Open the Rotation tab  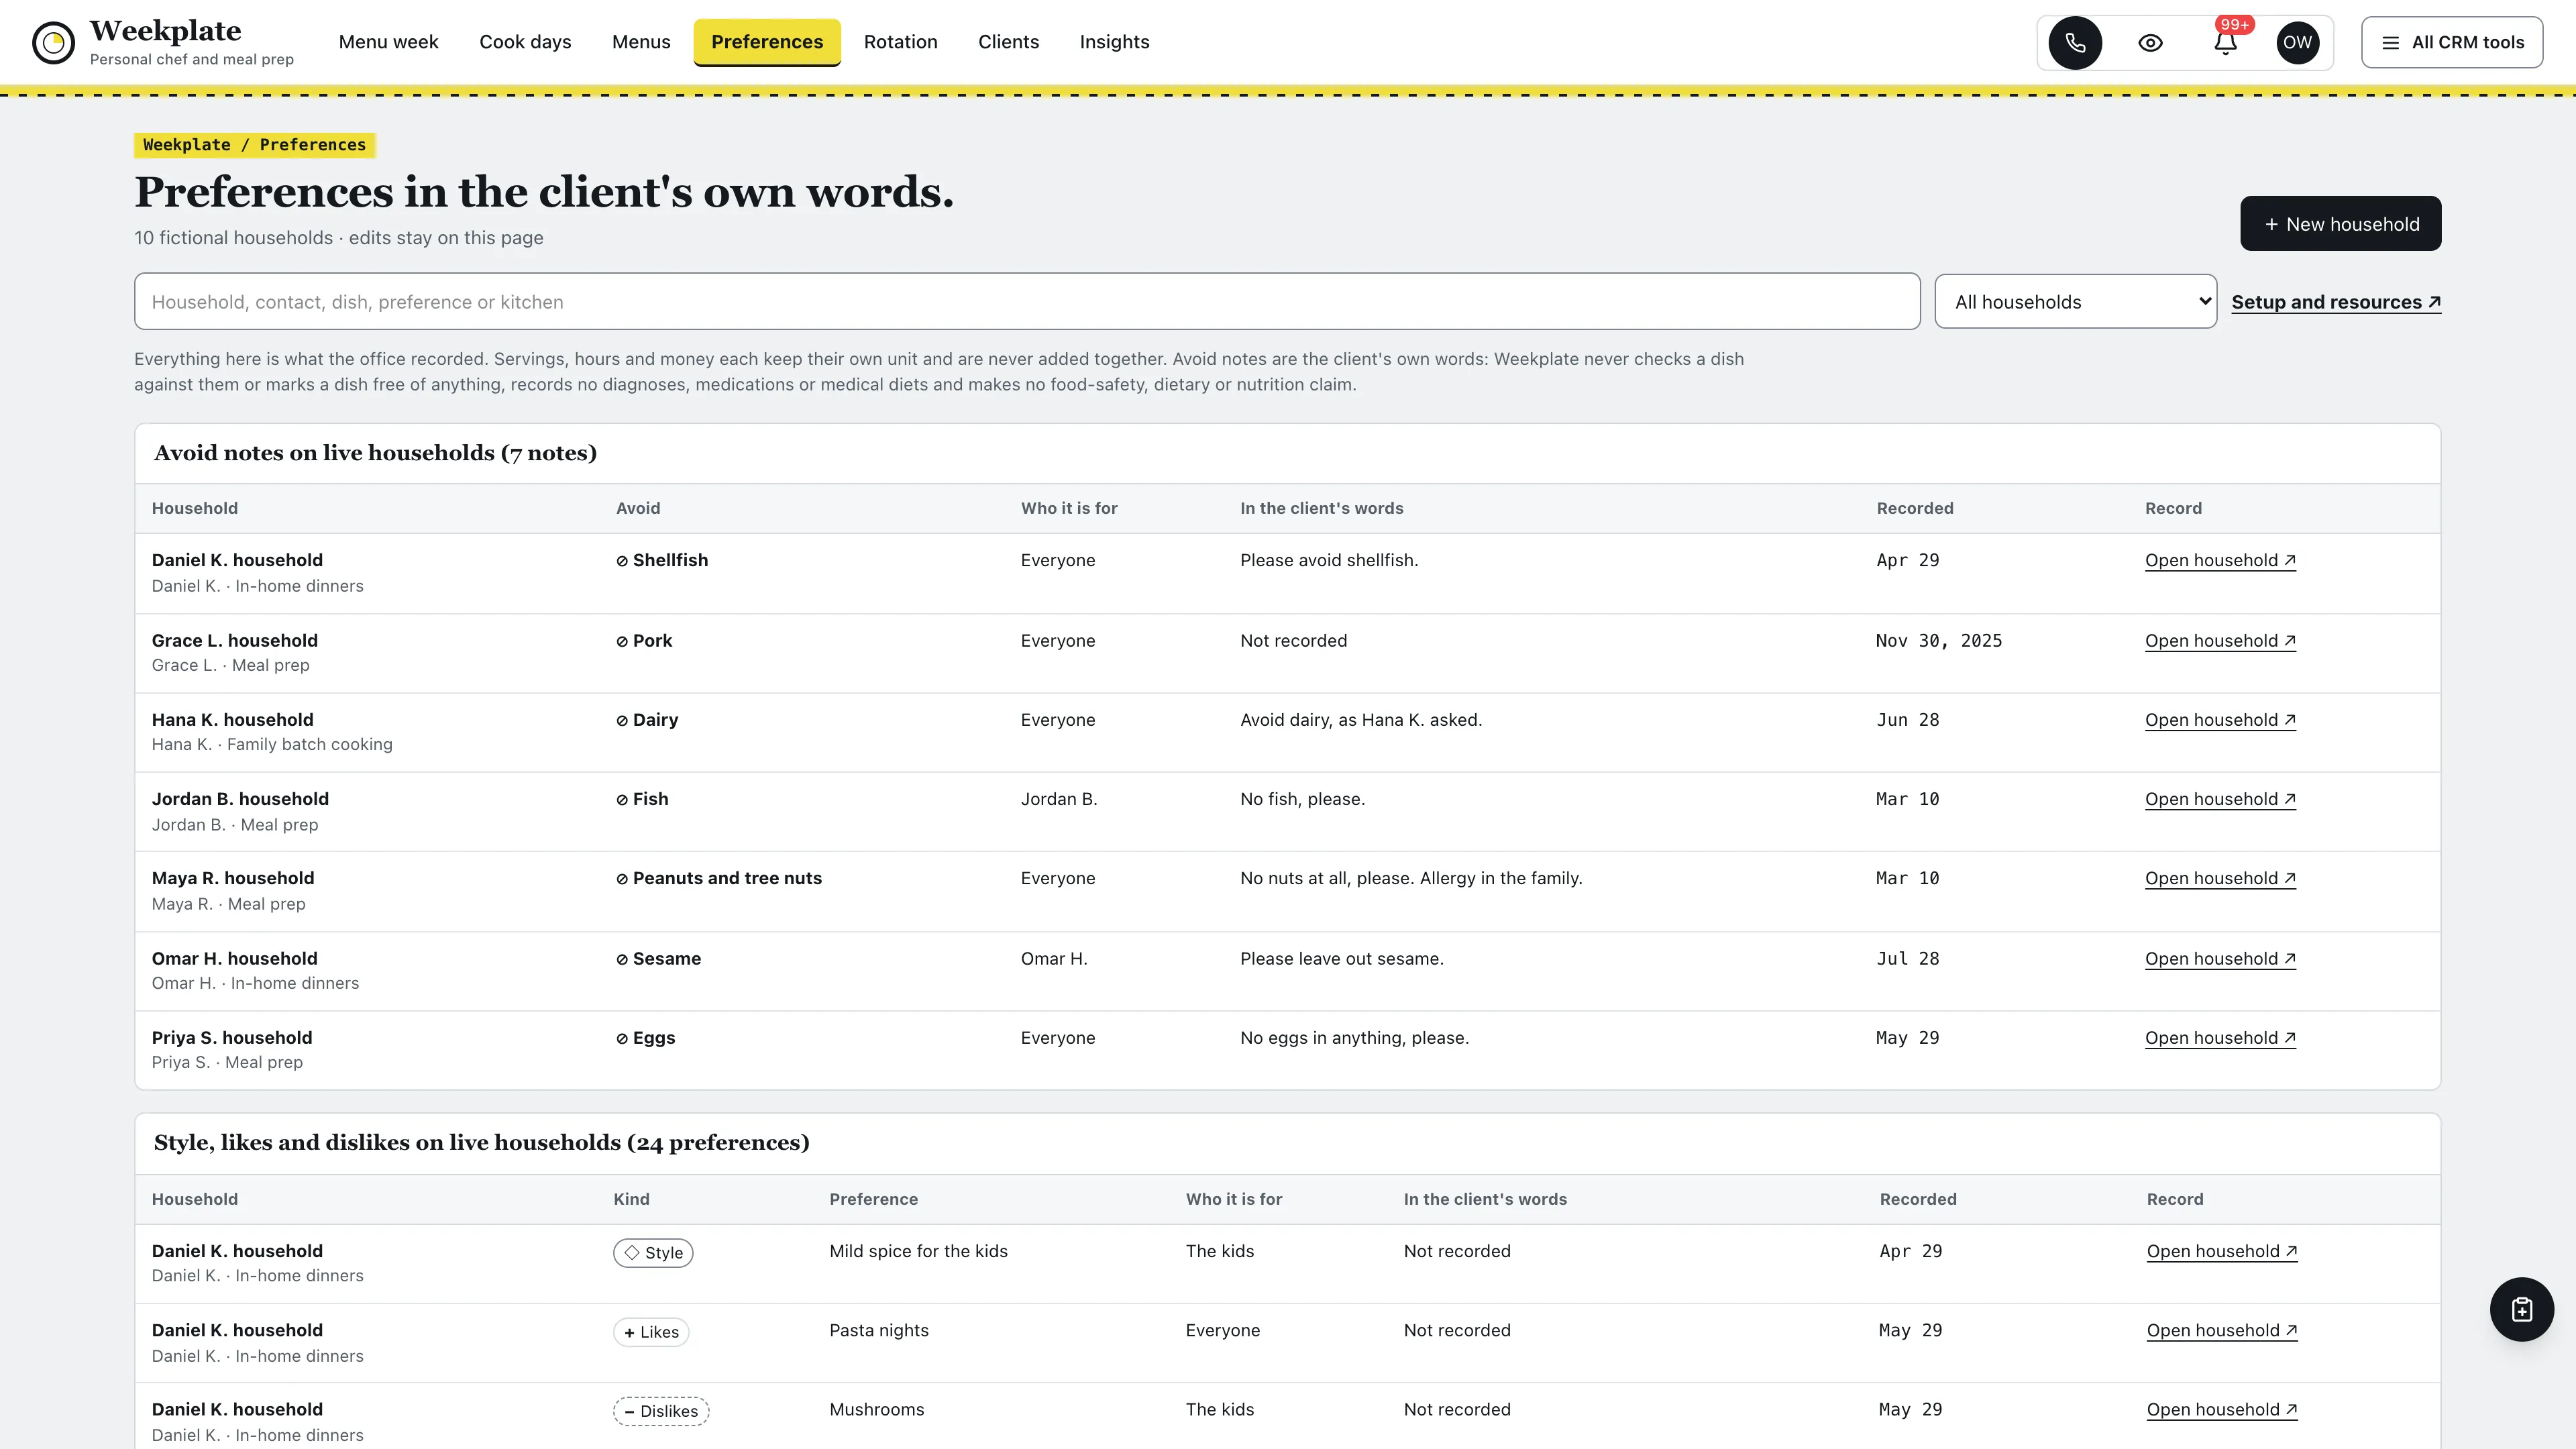(x=900, y=42)
